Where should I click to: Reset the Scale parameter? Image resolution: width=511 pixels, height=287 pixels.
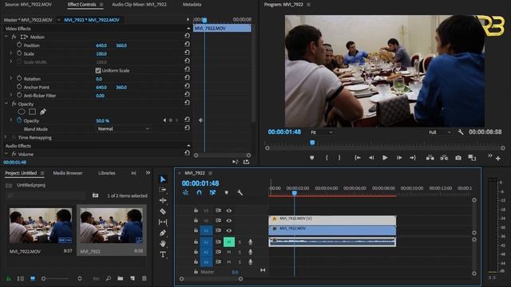(187, 53)
